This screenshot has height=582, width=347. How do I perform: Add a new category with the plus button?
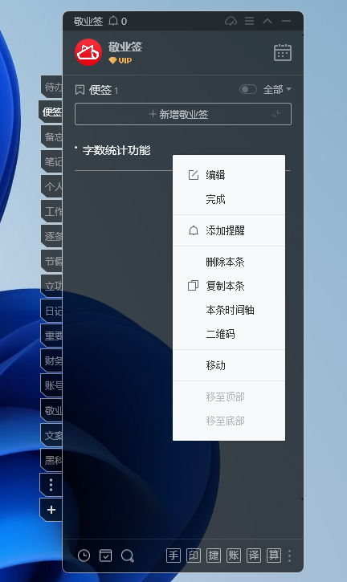click(51, 510)
